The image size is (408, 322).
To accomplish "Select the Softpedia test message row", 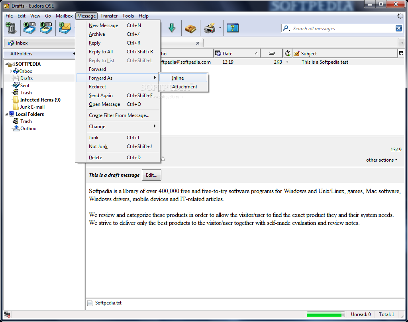I will pyautogui.click(x=282, y=62).
